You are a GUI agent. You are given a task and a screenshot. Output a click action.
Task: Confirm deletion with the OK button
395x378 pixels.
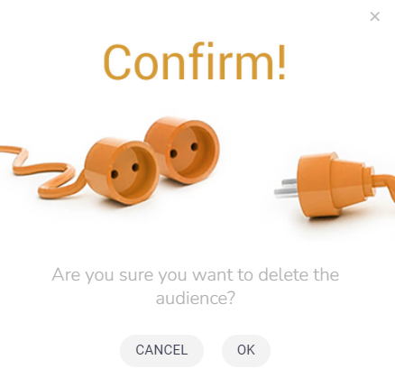(x=246, y=350)
